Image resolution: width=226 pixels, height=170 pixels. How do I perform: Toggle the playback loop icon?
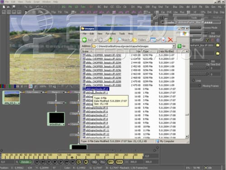point(79,162)
